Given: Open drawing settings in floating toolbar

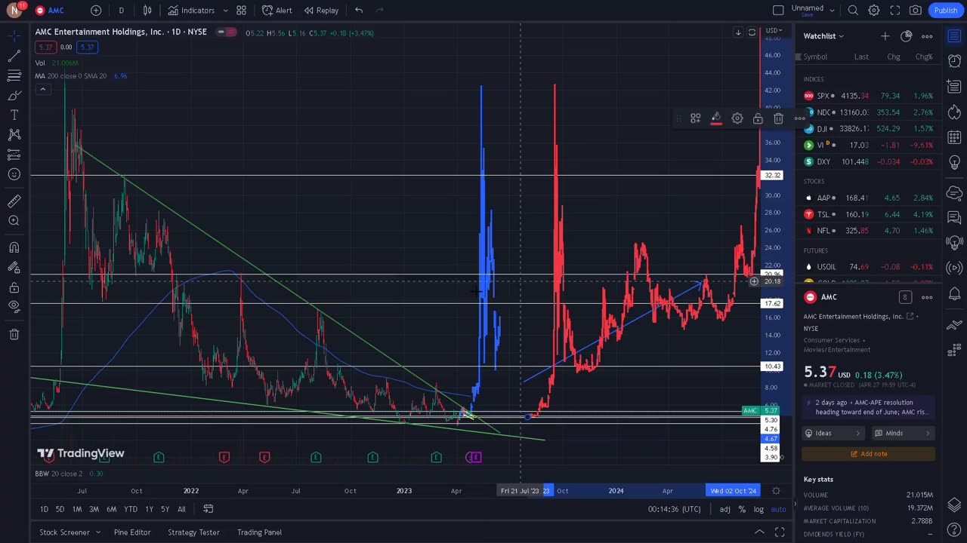Looking at the screenshot, I should tap(737, 118).
